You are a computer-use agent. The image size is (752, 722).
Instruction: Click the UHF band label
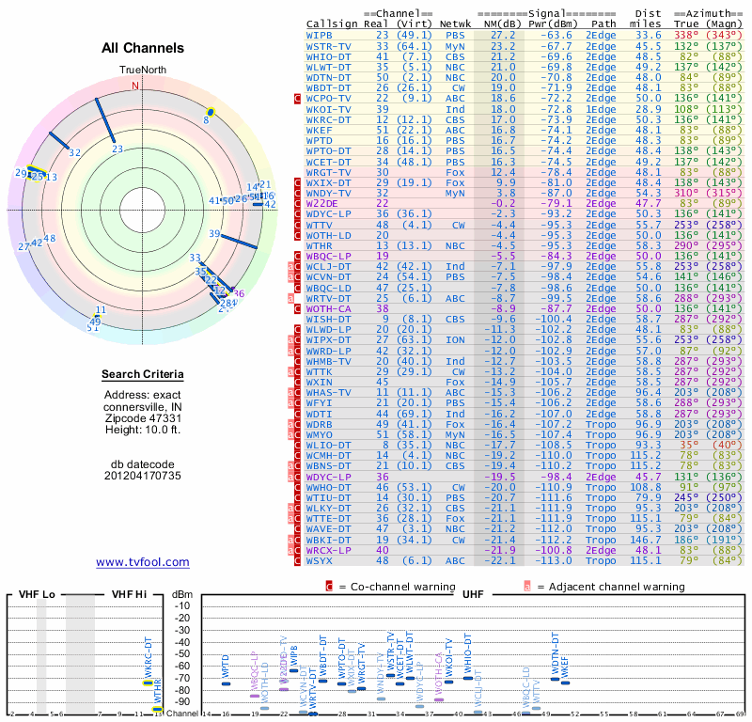coord(473,594)
